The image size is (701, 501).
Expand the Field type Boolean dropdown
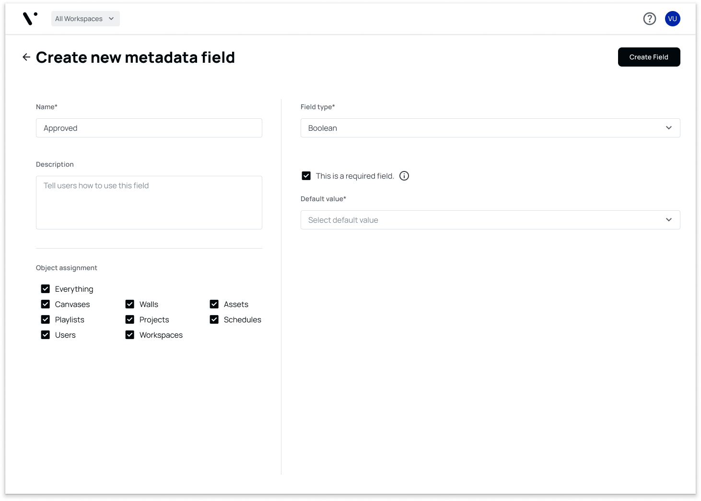click(490, 128)
